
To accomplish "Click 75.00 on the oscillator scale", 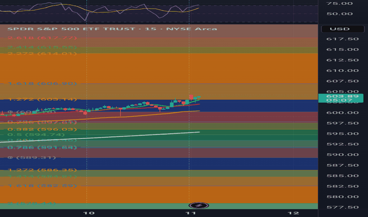I will (x=340, y=4).
